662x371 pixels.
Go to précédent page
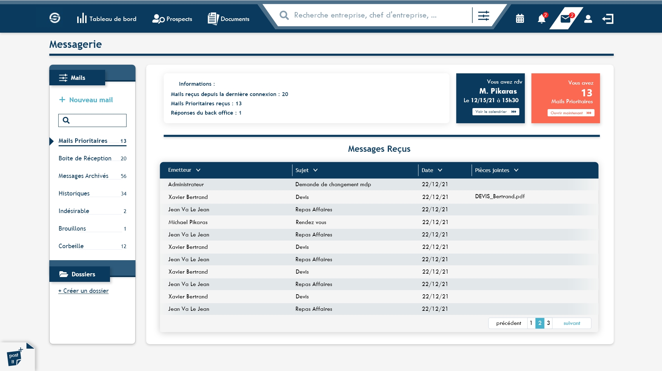[x=509, y=323]
